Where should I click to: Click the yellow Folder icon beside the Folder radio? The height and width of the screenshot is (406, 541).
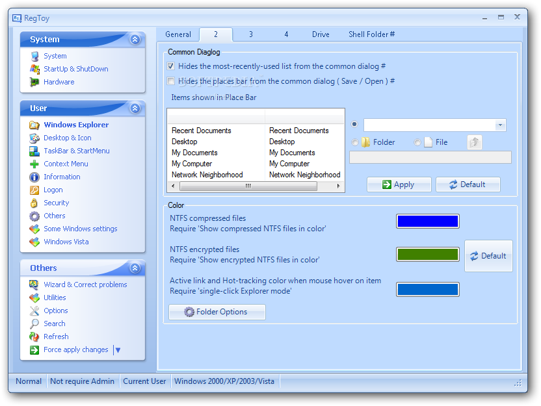(365, 142)
